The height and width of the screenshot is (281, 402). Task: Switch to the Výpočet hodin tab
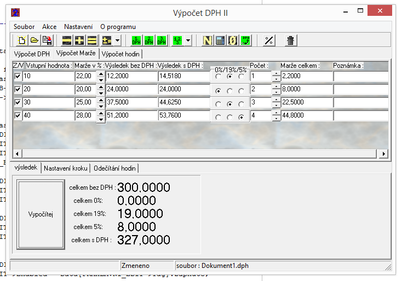pos(120,54)
